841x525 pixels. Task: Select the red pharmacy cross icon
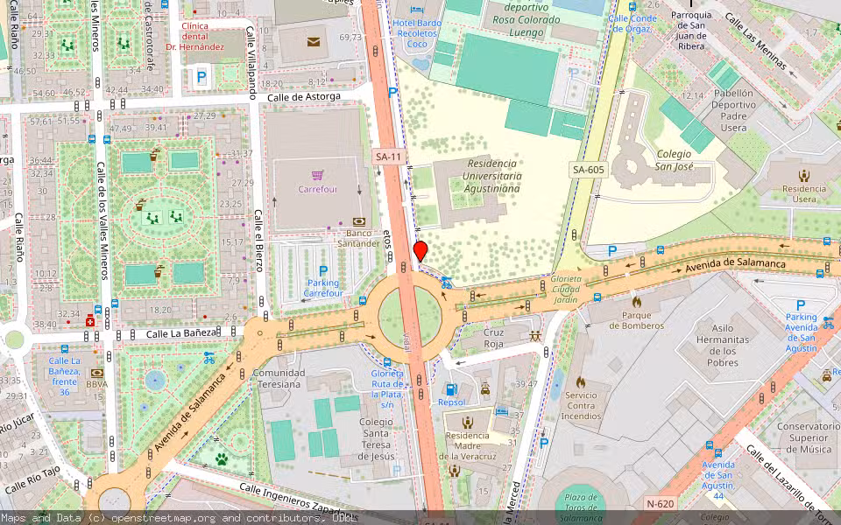[90, 321]
